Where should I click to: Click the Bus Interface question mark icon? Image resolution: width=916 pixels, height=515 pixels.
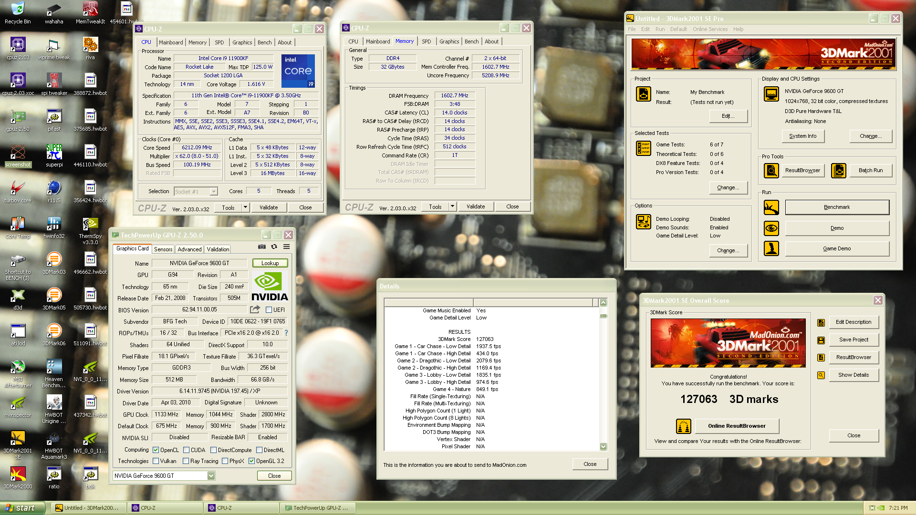coord(286,333)
